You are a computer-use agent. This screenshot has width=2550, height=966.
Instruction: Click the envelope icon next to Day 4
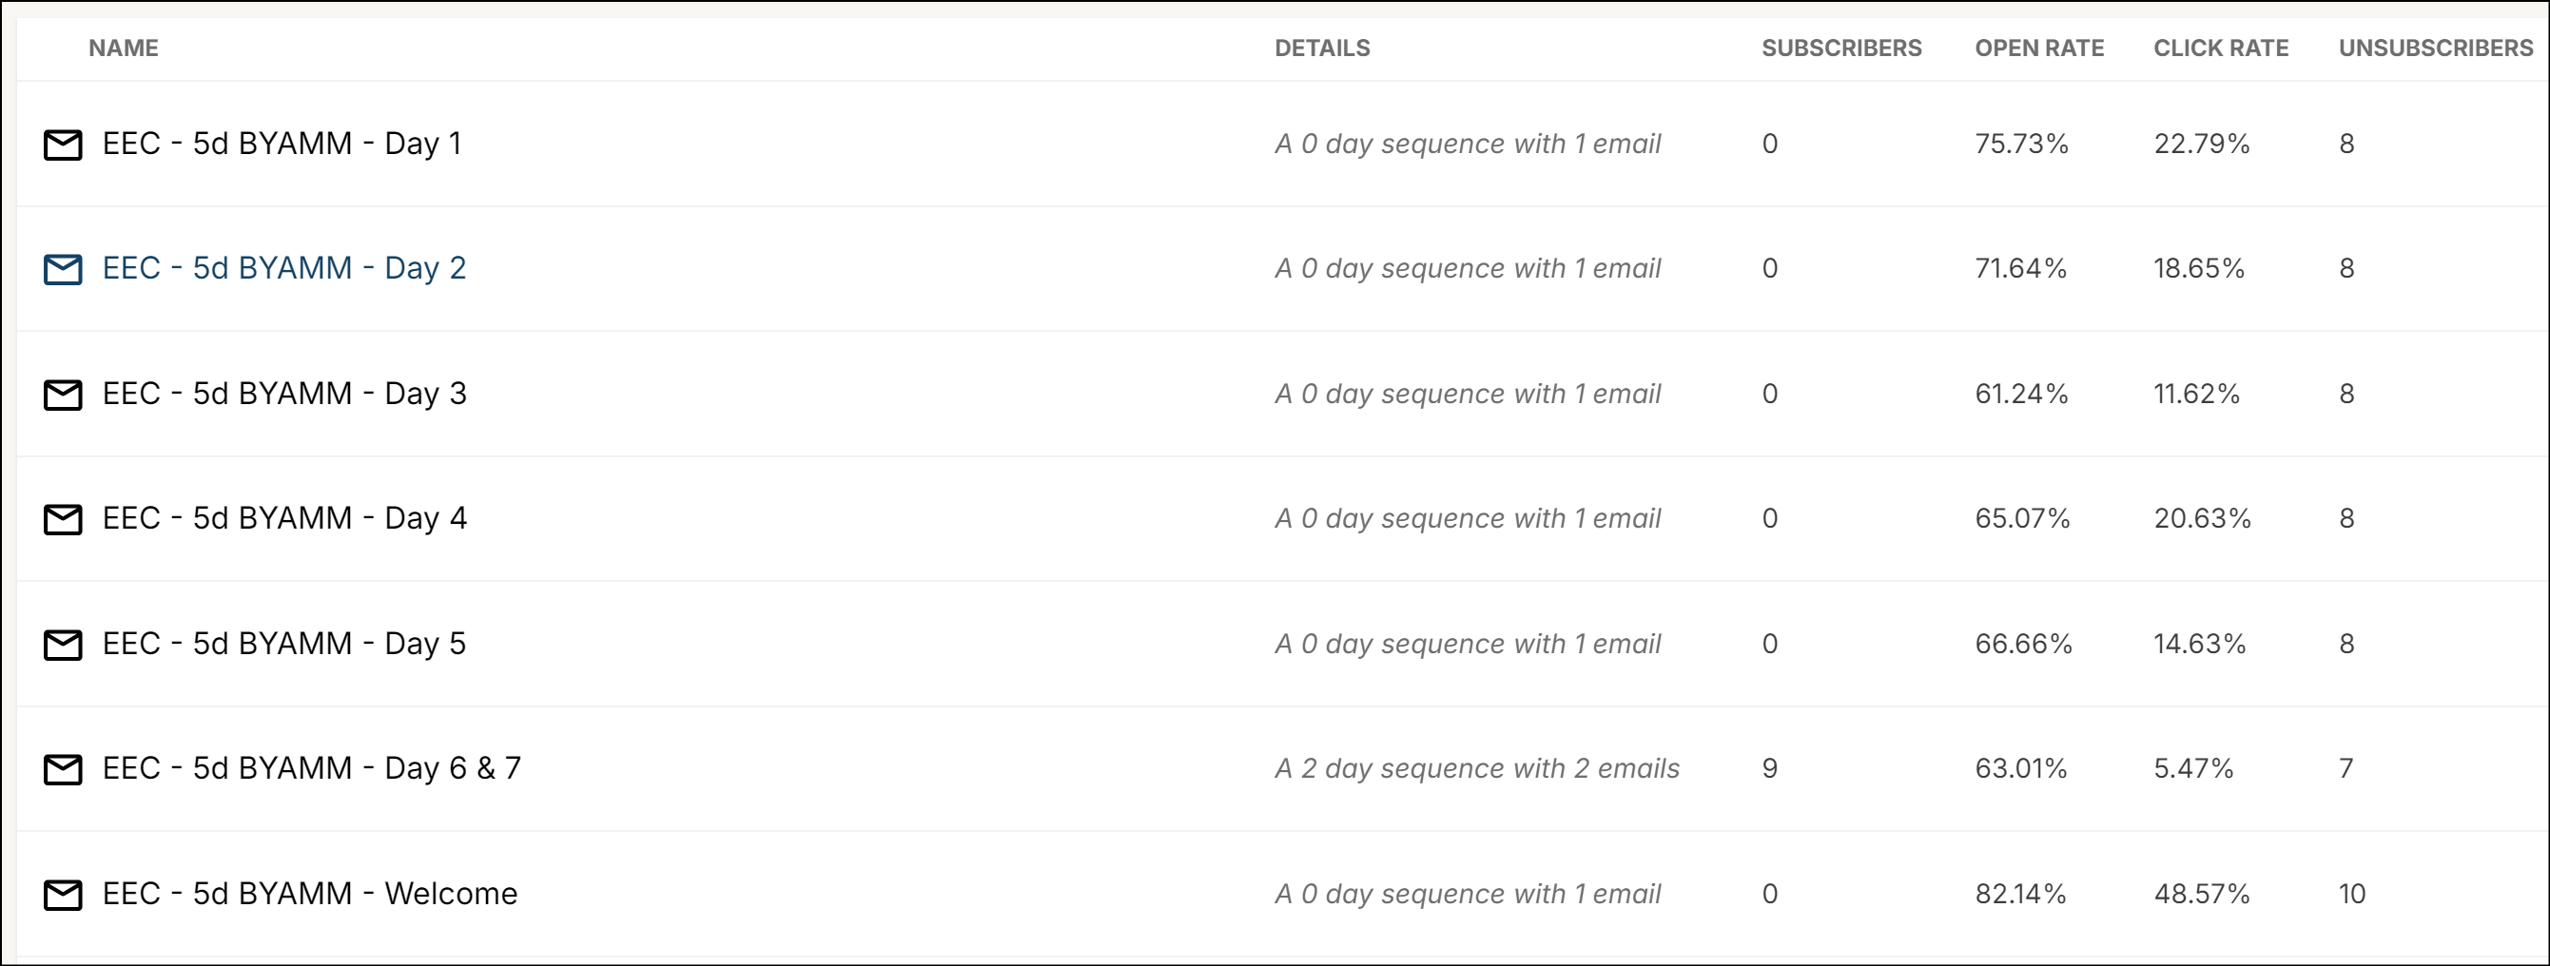pos(63,520)
